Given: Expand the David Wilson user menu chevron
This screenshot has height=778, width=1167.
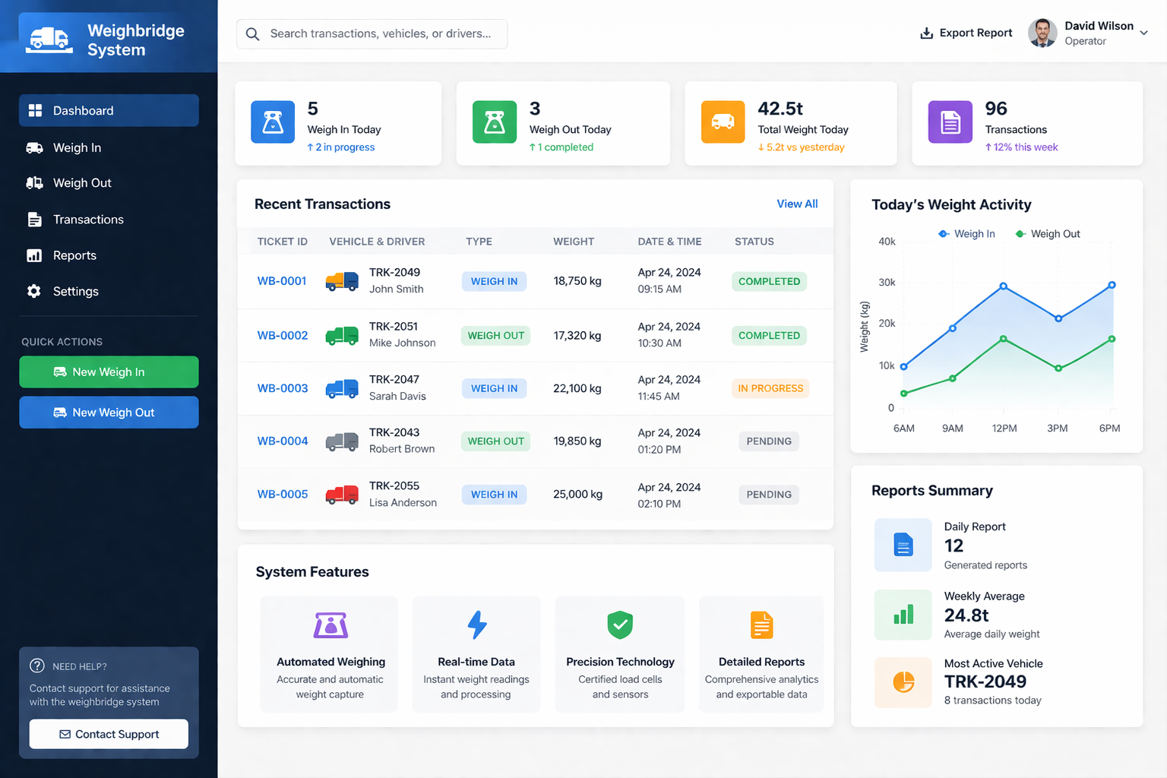Looking at the screenshot, I should [1143, 33].
